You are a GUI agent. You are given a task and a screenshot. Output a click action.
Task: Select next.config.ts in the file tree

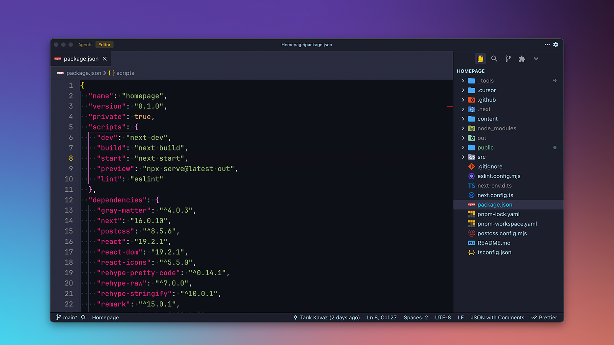coord(495,195)
